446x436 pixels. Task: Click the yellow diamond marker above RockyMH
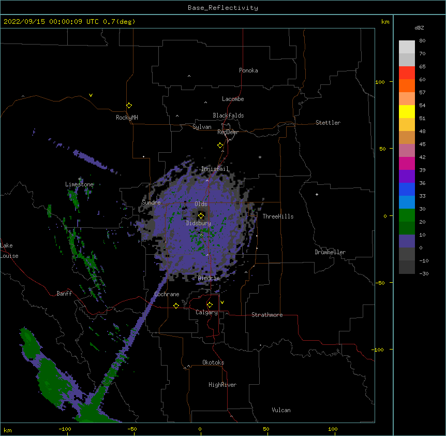click(129, 106)
